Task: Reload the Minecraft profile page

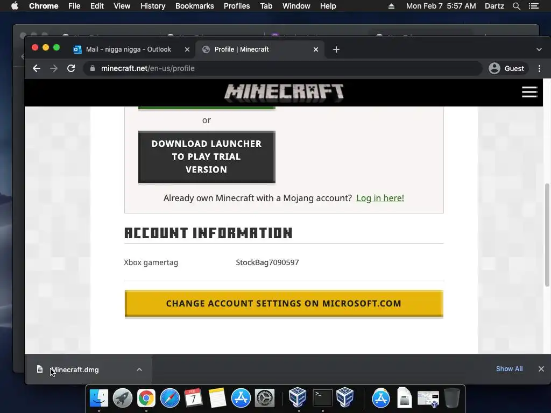Action: pos(71,68)
